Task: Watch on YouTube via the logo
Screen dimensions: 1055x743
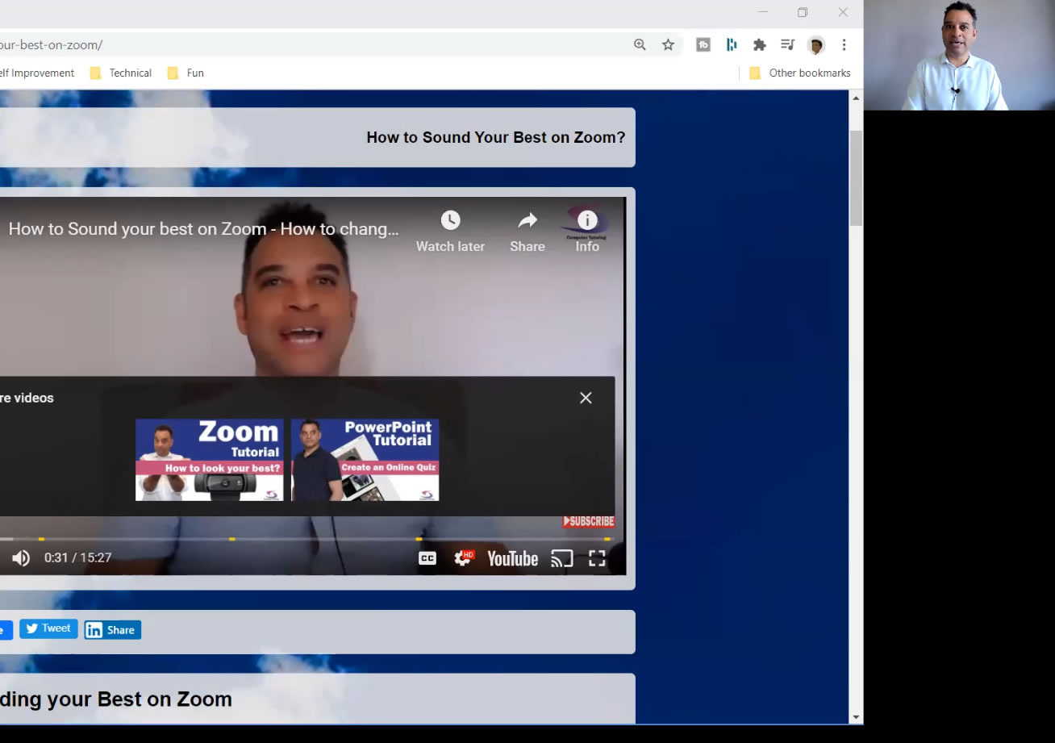Action: pyautogui.click(x=513, y=558)
